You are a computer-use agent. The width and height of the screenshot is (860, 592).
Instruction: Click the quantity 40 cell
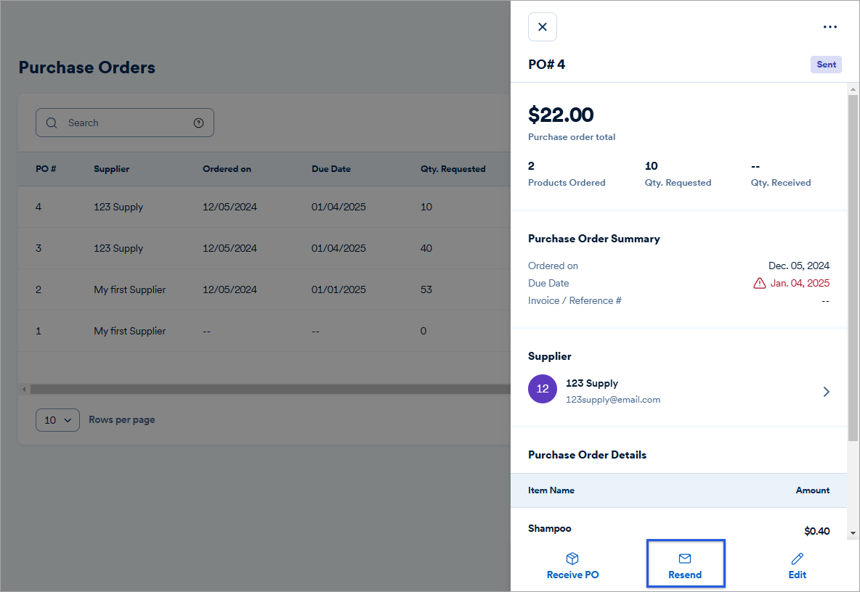point(426,249)
